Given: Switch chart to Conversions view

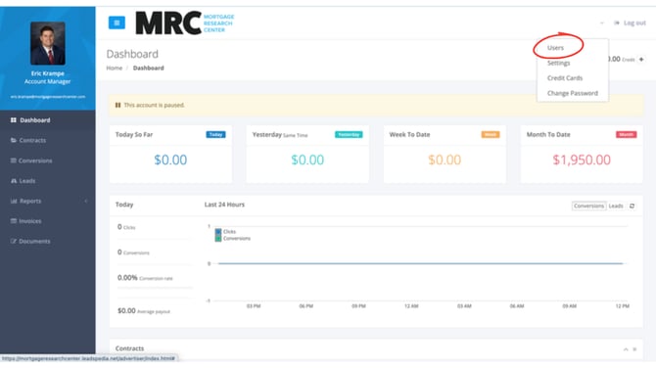Looking at the screenshot, I should [588, 206].
